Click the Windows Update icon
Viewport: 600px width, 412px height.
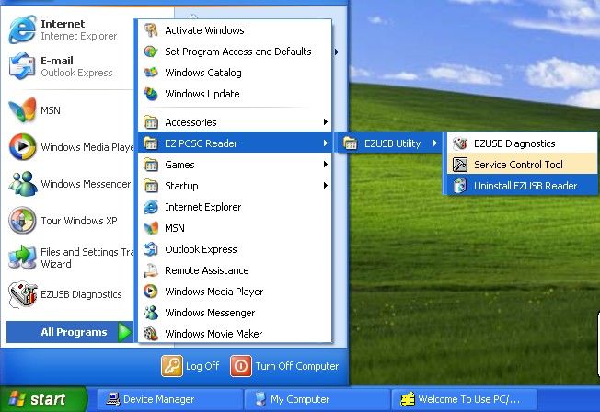point(151,94)
